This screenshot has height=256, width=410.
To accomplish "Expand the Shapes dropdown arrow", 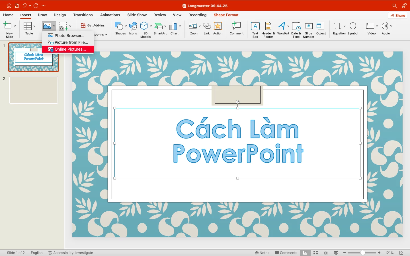I will [126, 26].
